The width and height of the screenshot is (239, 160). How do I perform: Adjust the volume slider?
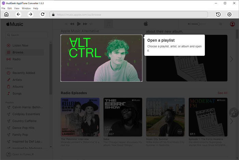(x=199, y=24)
